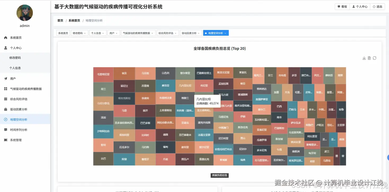
Task: Click the 退出 logout button
Action: 377,7
